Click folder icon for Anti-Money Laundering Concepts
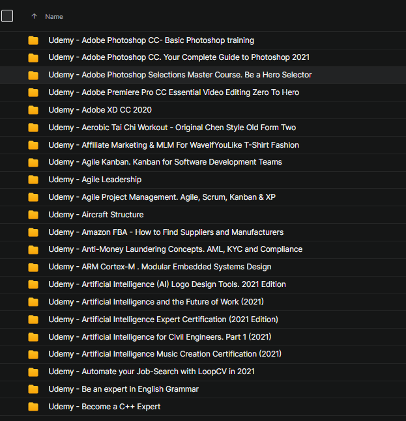This screenshot has height=421, width=406. (33, 250)
